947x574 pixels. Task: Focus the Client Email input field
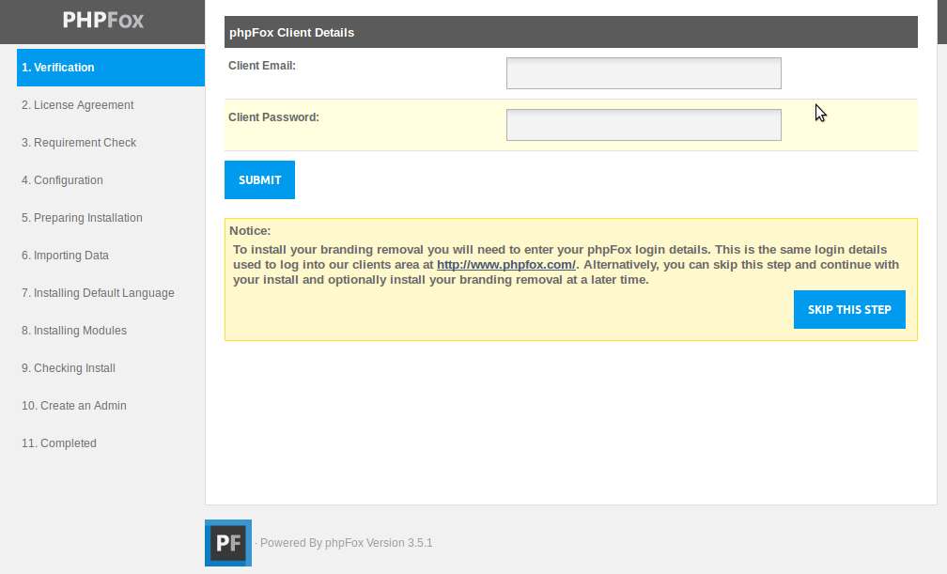[x=644, y=73]
